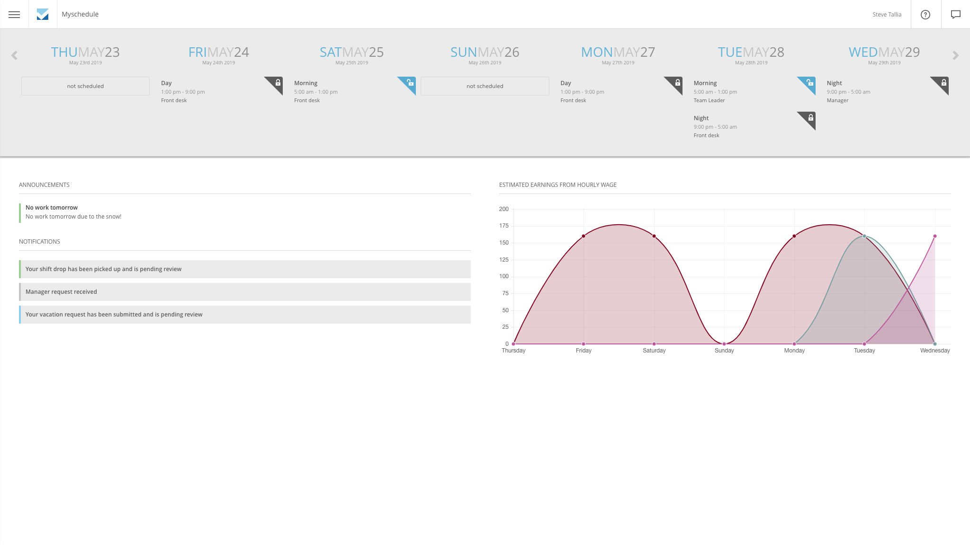Click Wednesday data point at top of chart
Screen dimensions: 970x545
(x=934, y=236)
